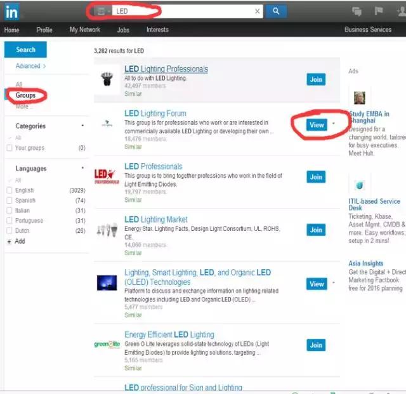Open the notifications flag icon

[378, 11]
